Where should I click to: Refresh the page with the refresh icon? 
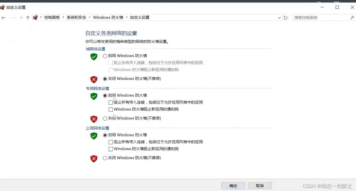tap(286, 18)
